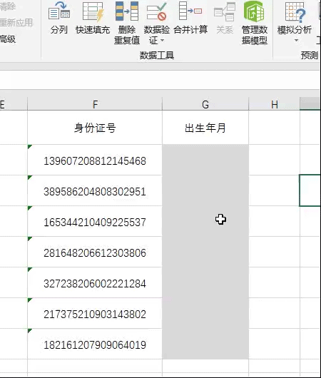Screen dimensions: 321x378
Task: Select cell with 217375210903143802
Action: (x=95, y=313)
